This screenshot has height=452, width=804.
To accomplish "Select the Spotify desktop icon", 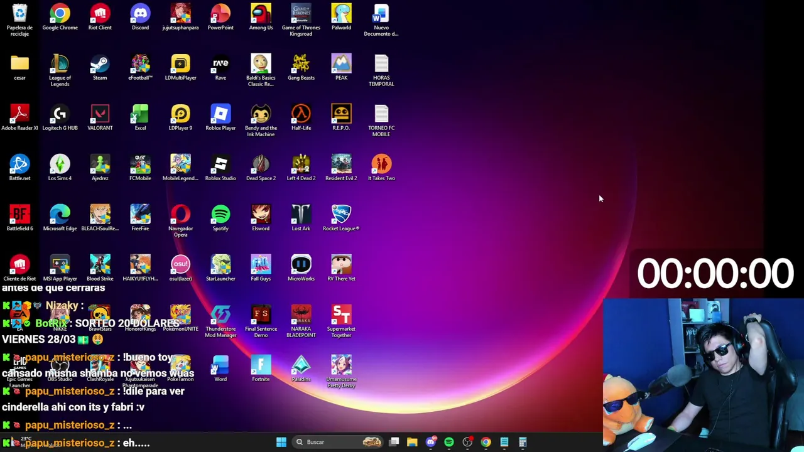I will (x=220, y=218).
